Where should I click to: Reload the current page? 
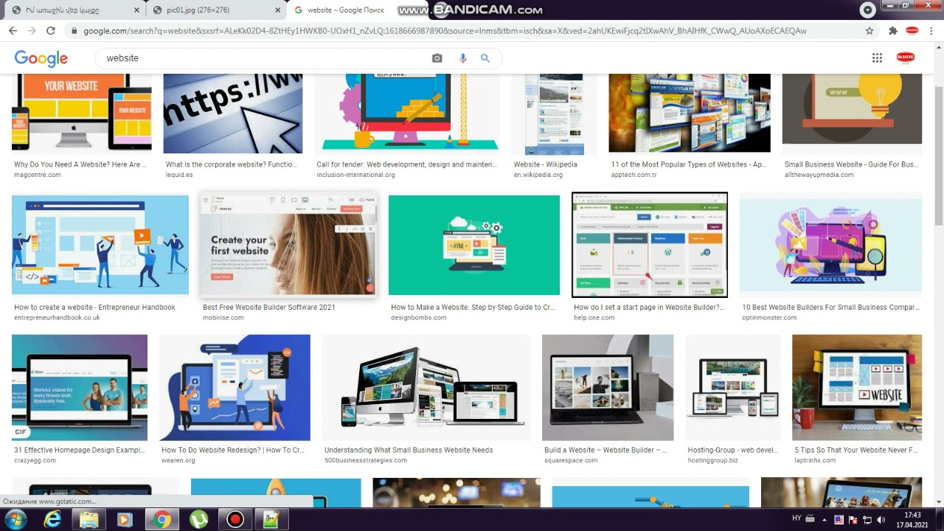click(51, 31)
